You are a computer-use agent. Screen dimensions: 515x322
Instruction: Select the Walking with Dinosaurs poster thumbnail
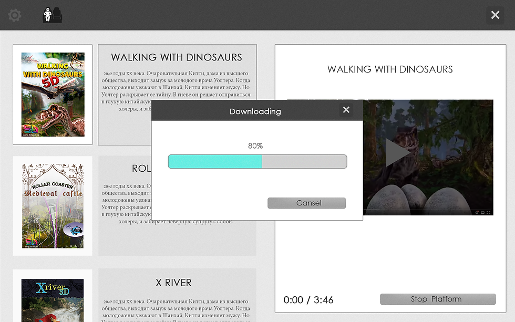click(53, 95)
